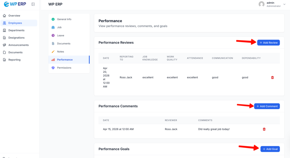Go to Designations in the sidebar
The height and width of the screenshot is (158, 290).
16,38
